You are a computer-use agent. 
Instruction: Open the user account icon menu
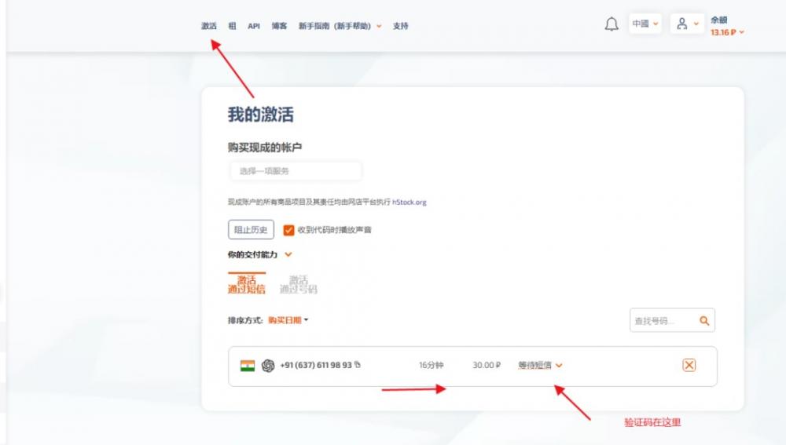click(x=687, y=24)
